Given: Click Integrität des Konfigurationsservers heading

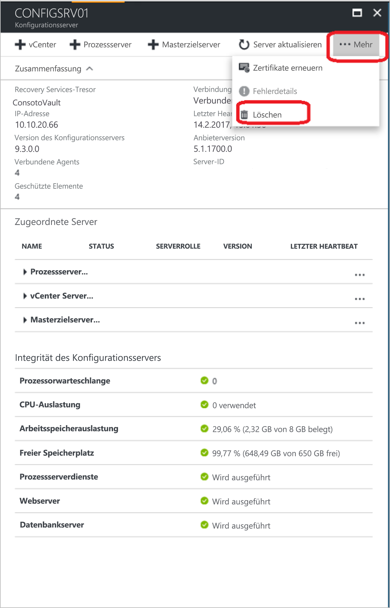Looking at the screenshot, I should [x=88, y=358].
